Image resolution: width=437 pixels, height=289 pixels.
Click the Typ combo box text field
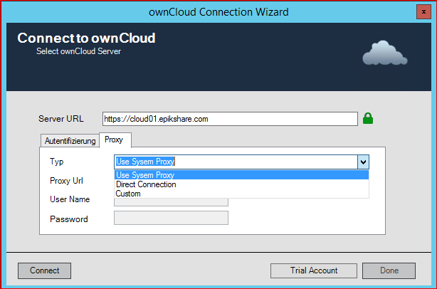click(236, 162)
